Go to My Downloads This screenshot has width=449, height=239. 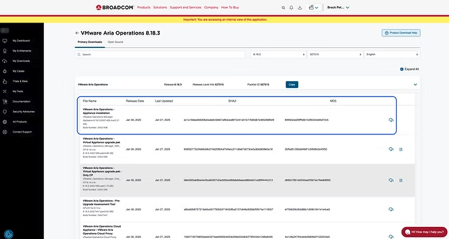point(21,61)
